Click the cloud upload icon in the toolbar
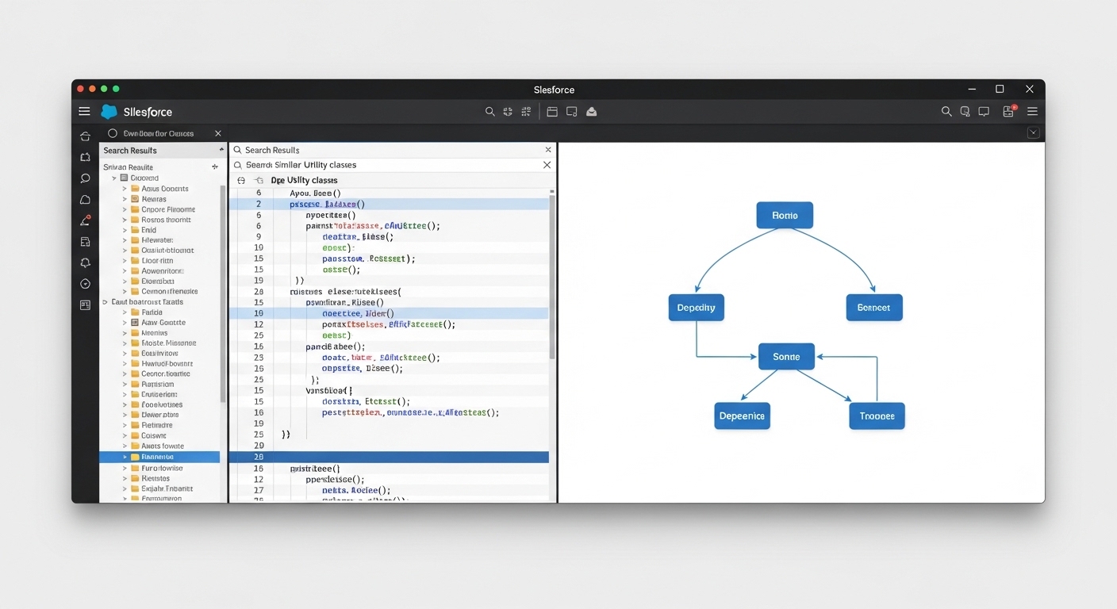 click(x=591, y=112)
